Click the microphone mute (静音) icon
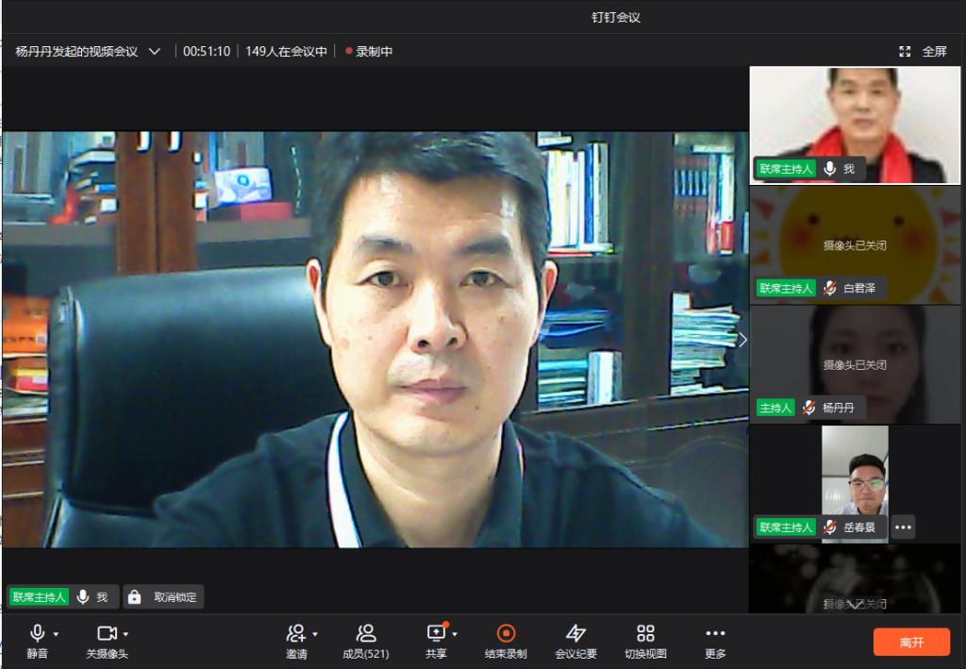The width and height of the screenshot is (966, 669). [38, 633]
